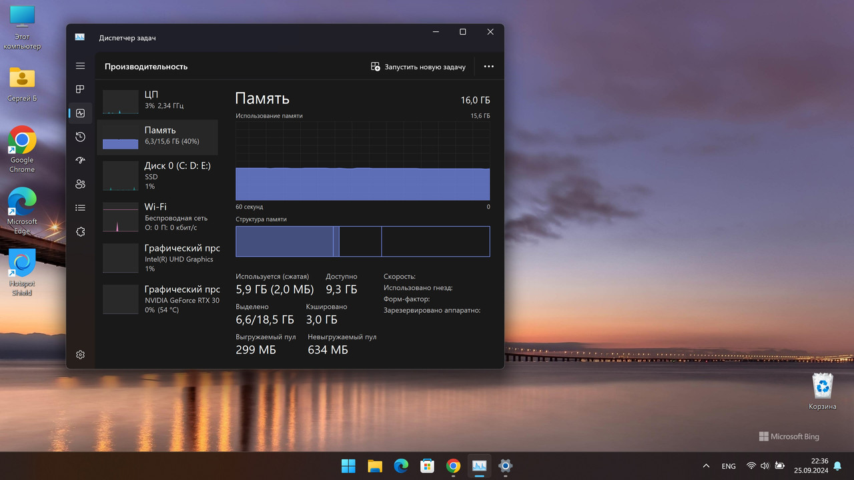Viewport: 854px width, 480px height.
Task: Switch to the Processes page in sidebar
Action: (x=80, y=89)
